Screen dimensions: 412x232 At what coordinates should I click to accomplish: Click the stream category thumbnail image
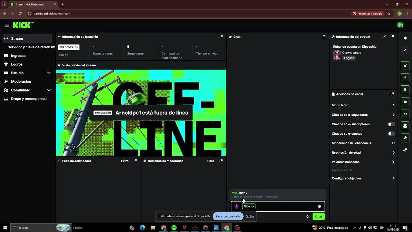[337, 55]
